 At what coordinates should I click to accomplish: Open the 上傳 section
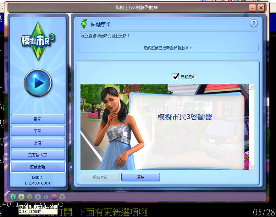coord(38,143)
